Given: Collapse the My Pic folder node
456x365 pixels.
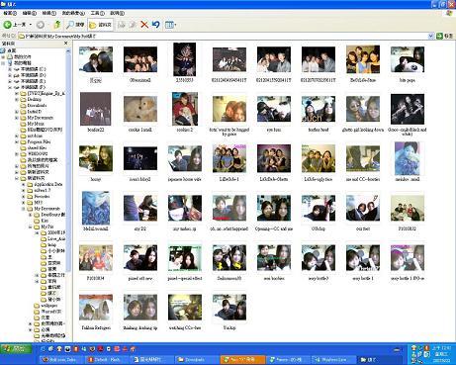Looking at the screenshot, I should (30, 227).
